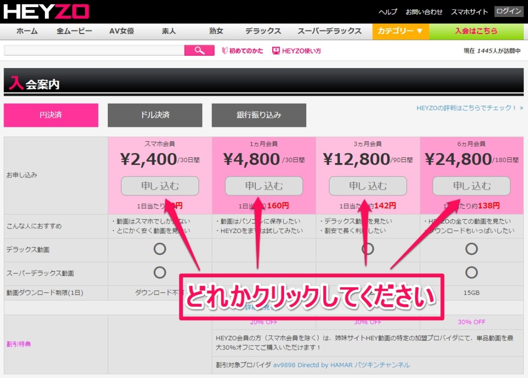
Task: Open the 熟女 menu item
Action: click(216, 31)
